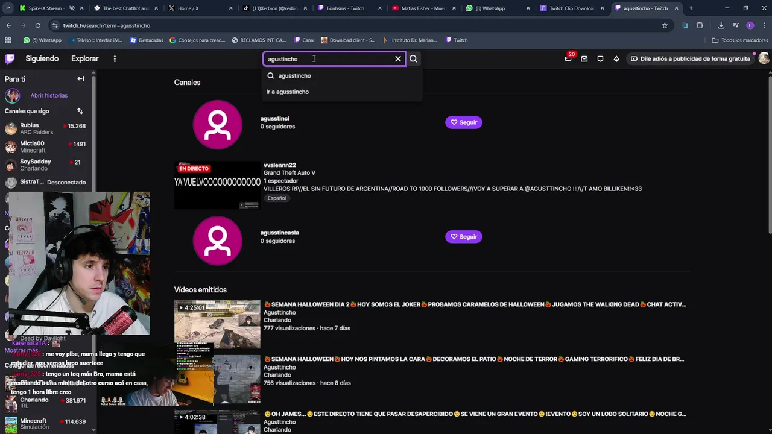Viewport: 772px width, 434px height.
Task: Open the chat bubble icon in header
Action: tap(600, 58)
